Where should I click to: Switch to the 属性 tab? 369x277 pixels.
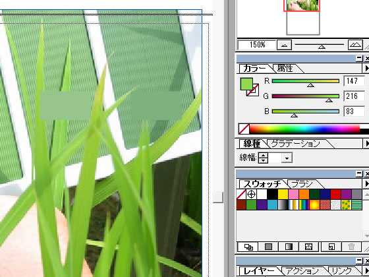285,69
